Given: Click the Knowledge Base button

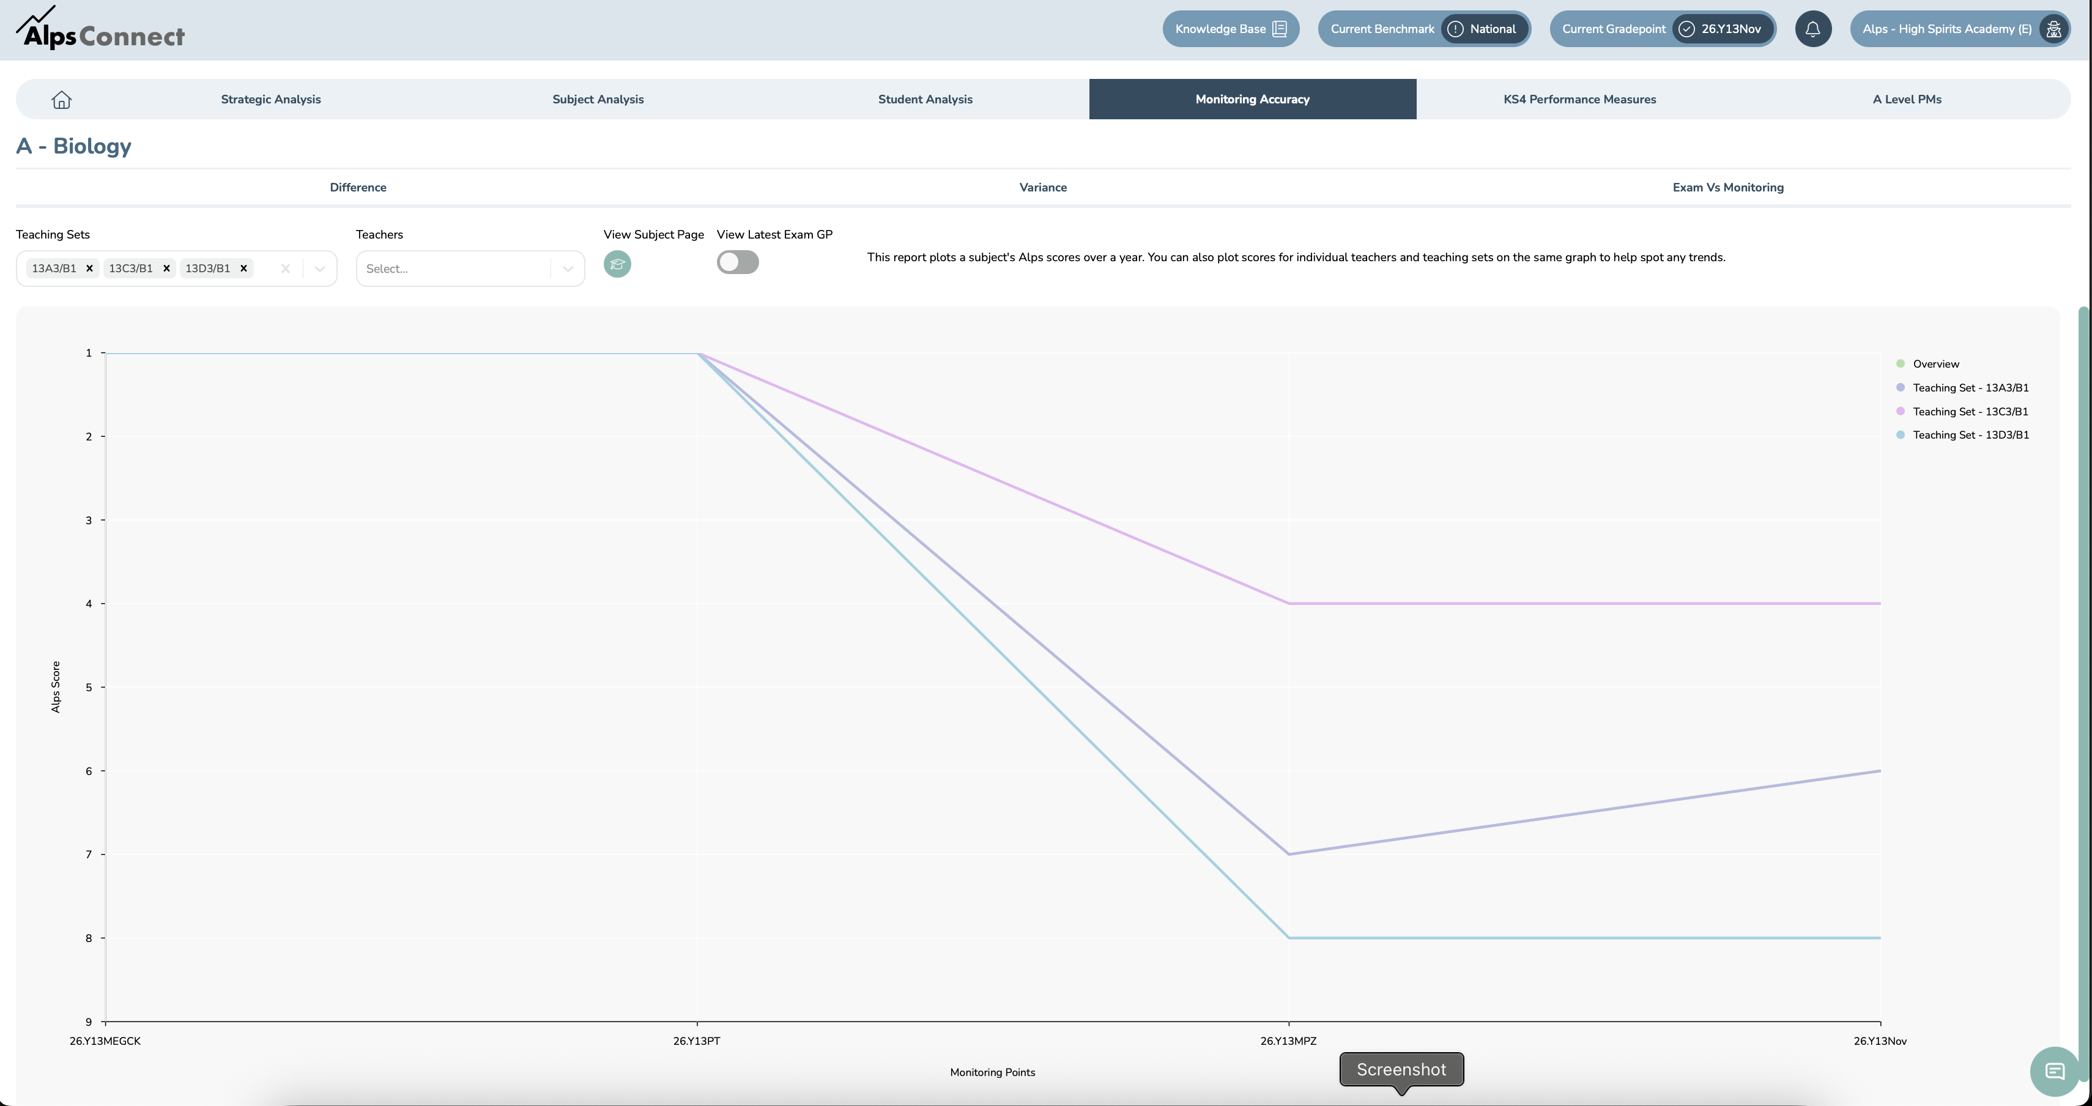Looking at the screenshot, I should click(1230, 29).
